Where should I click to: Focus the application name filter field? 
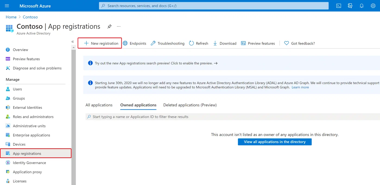click(233, 117)
